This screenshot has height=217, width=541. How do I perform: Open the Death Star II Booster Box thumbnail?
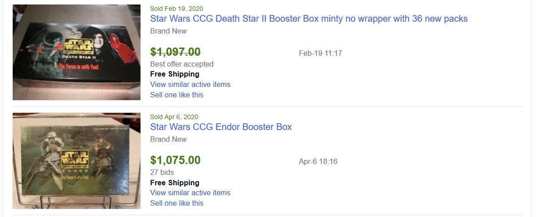pos(76,52)
